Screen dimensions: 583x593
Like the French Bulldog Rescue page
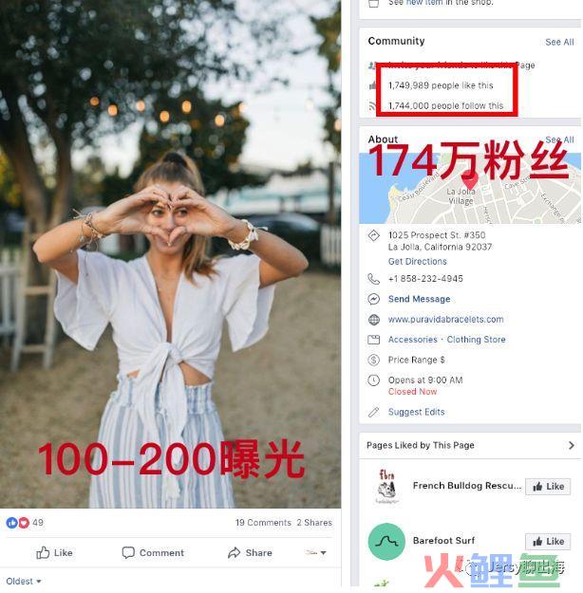tap(548, 487)
